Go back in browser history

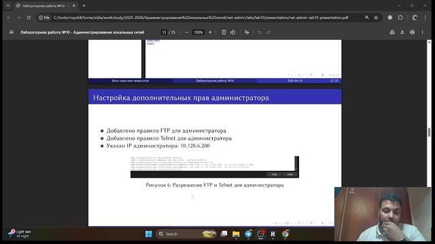point(9,18)
